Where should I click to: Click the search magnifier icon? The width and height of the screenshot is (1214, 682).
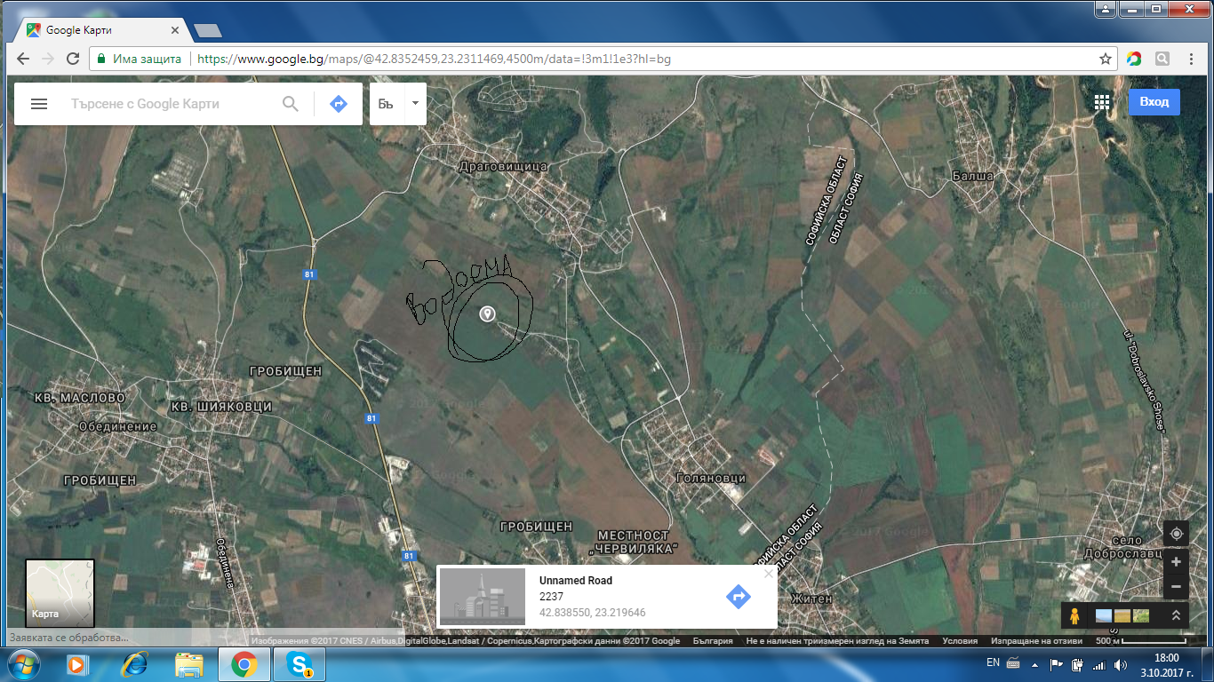click(x=291, y=104)
